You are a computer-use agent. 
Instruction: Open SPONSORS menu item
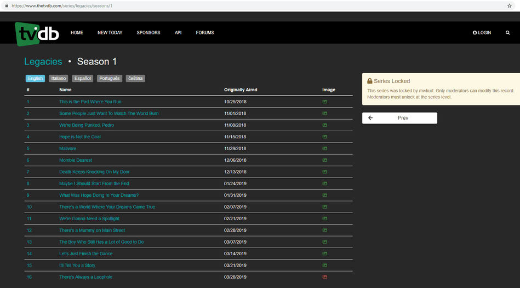148,33
